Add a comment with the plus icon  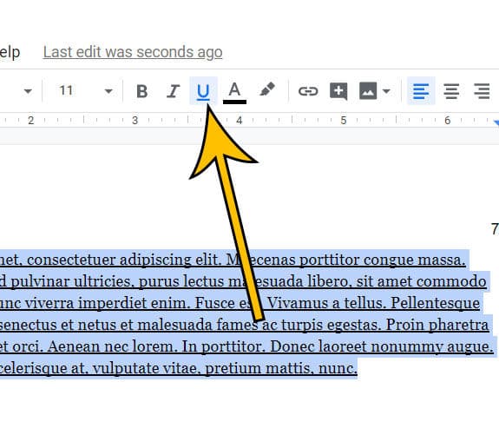click(338, 91)
